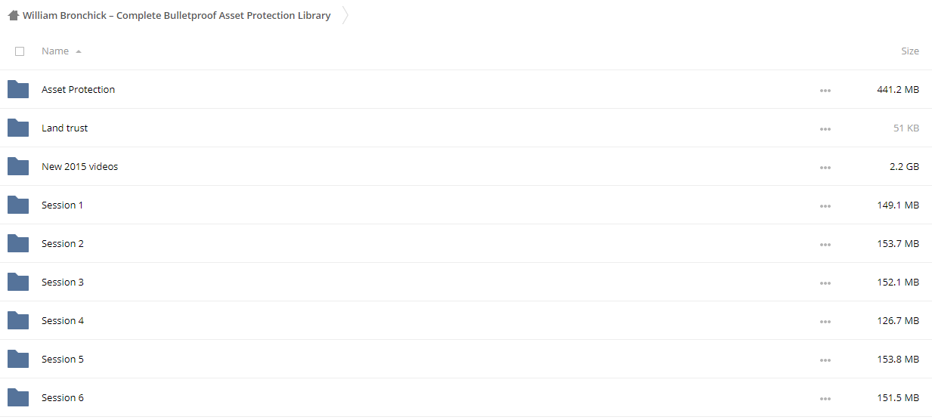Click the William Bronchick library breadcrumb title
The image size is (932, 420).
point(177,15)
